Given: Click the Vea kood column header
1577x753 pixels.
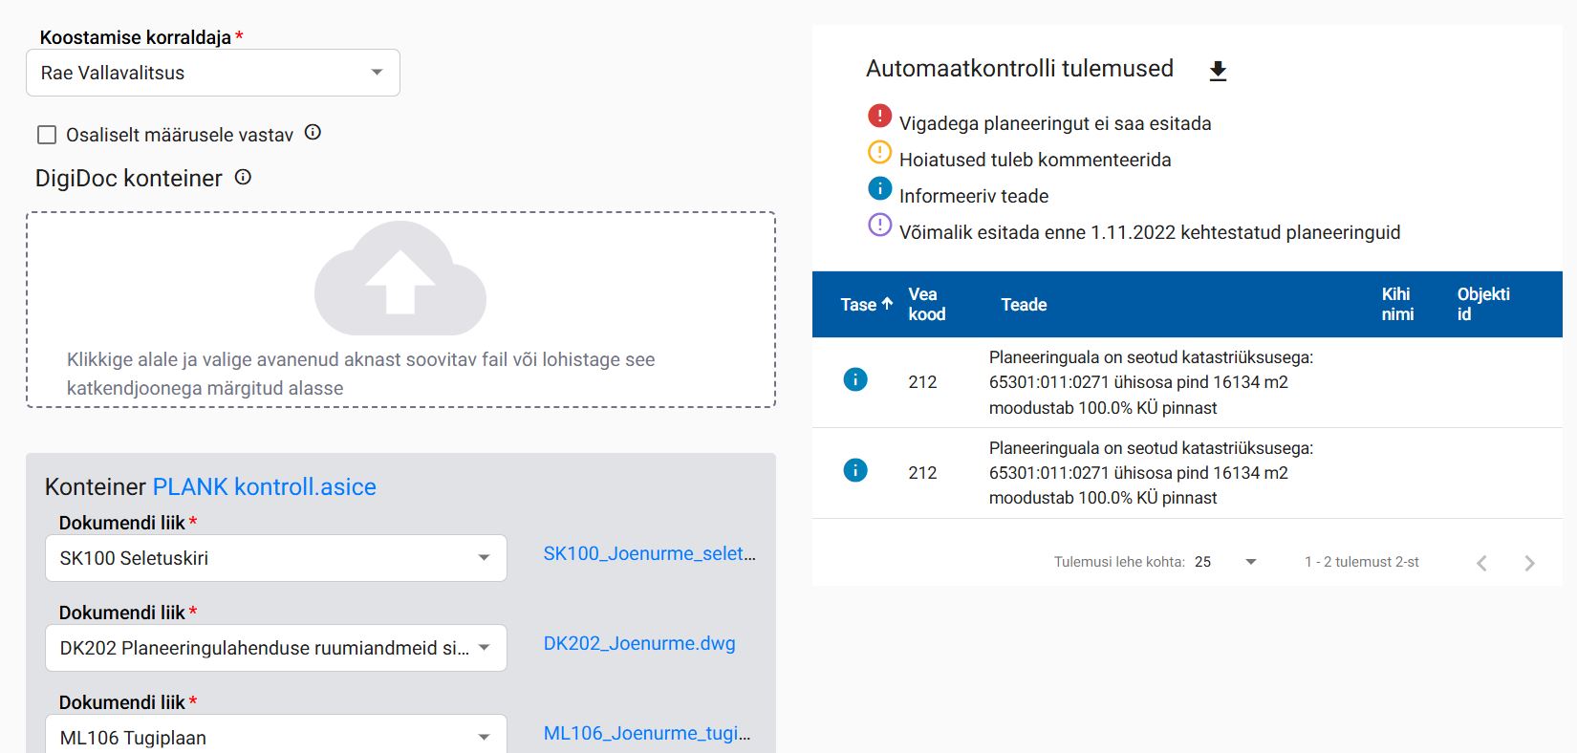Looking at the screenshot, I should click(x=926, y=304).
